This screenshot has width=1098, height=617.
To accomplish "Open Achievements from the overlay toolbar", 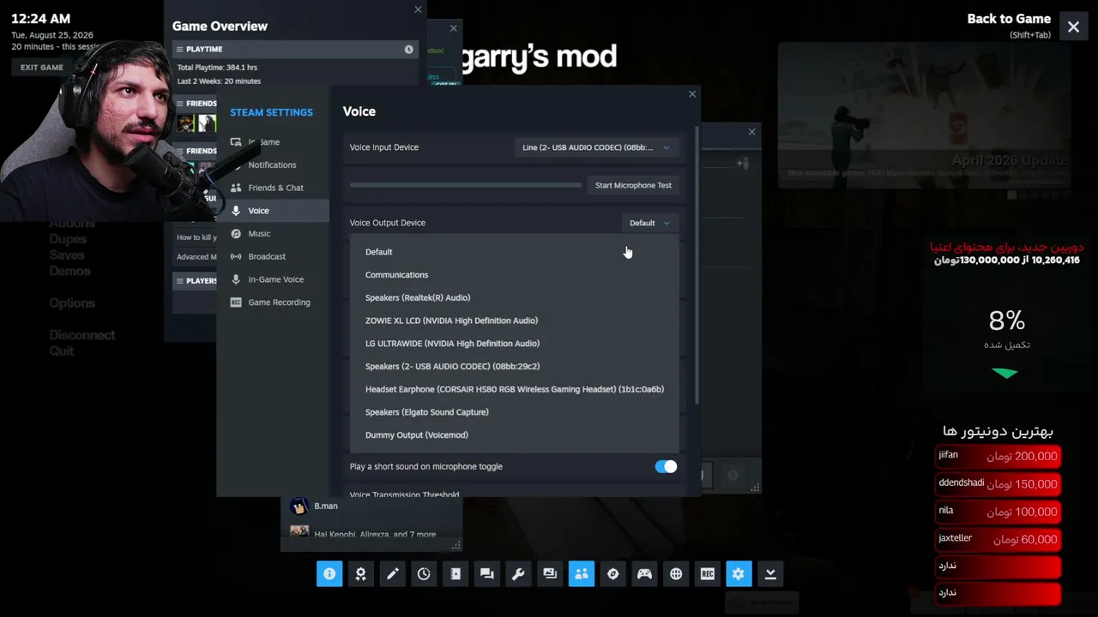I will coord(361,574).
